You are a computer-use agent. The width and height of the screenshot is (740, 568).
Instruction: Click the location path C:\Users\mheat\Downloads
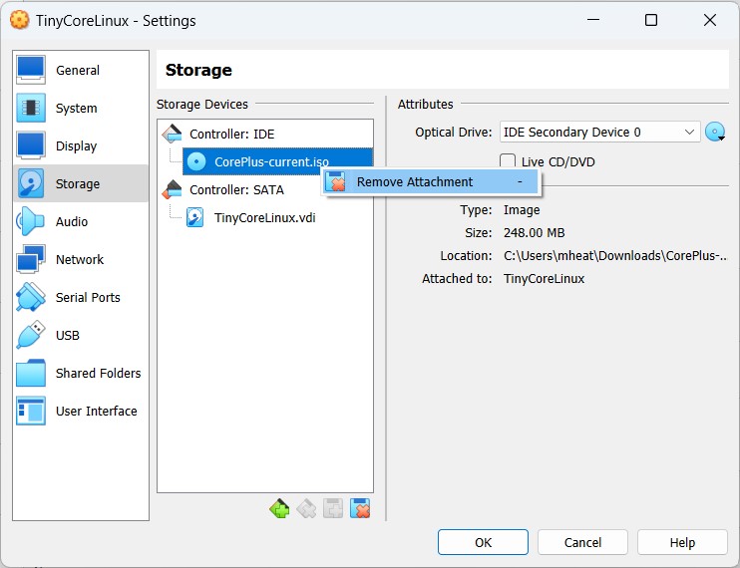pyautogui.click(x=615, y=255)
